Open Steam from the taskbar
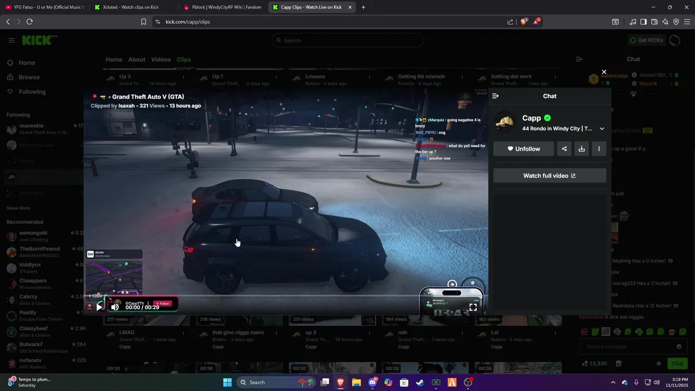 (420, 382)
